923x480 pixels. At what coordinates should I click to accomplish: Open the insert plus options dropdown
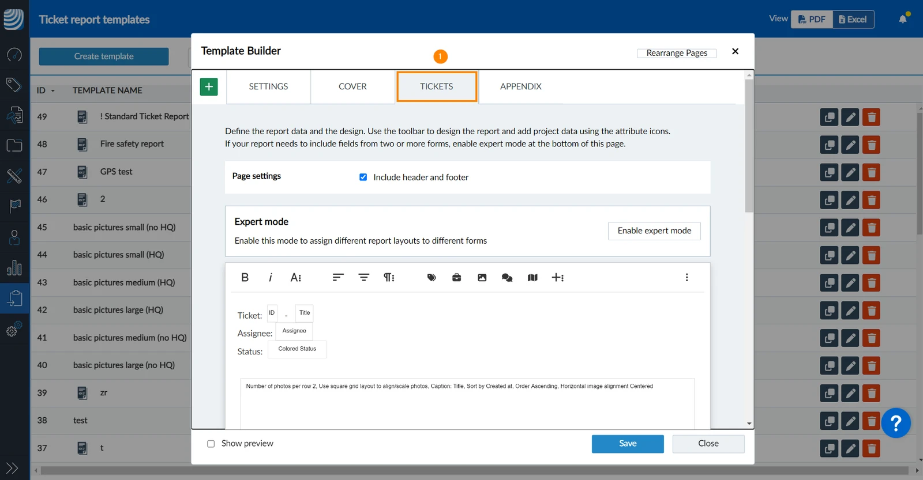(x=558, y=277)
